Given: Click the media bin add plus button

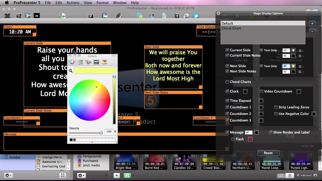Looking at the screenshot, I should coord(116,175).
